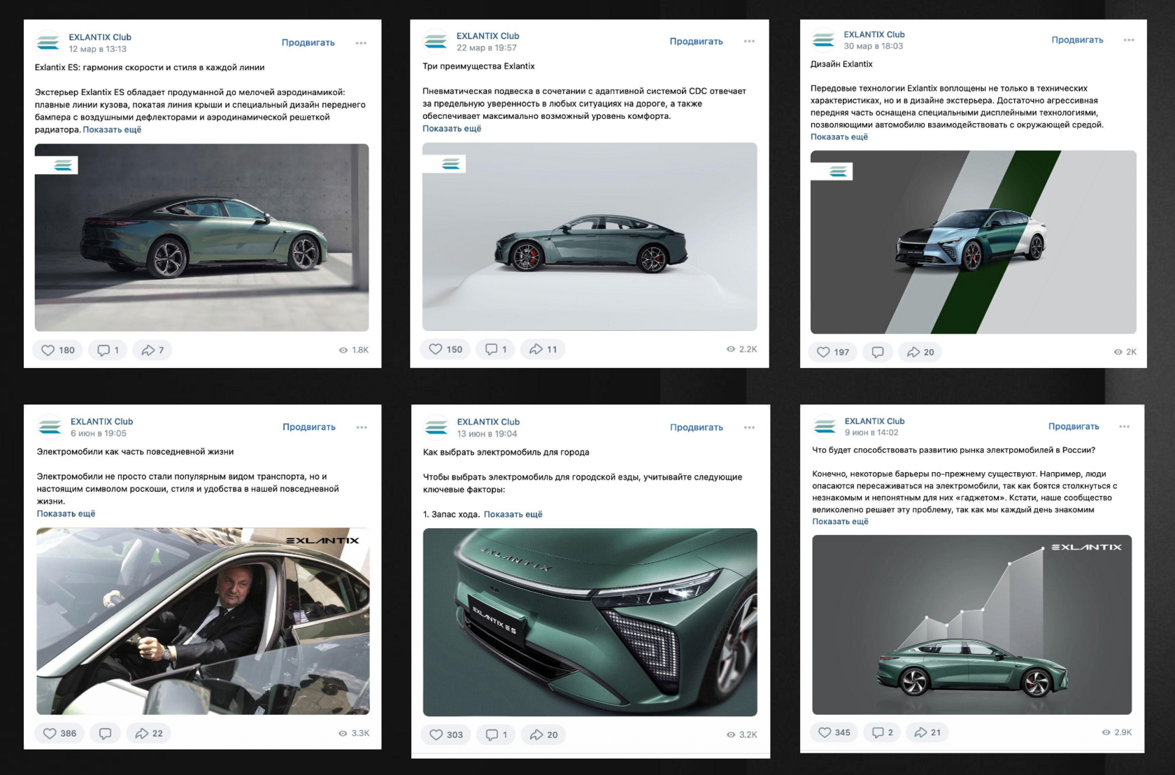
Task: Like the 12 мар Exlantix ES post
Action: point(58,350)
